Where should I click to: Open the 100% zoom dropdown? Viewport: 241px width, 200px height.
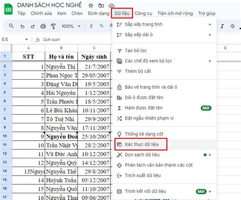[x=79, y=26]
